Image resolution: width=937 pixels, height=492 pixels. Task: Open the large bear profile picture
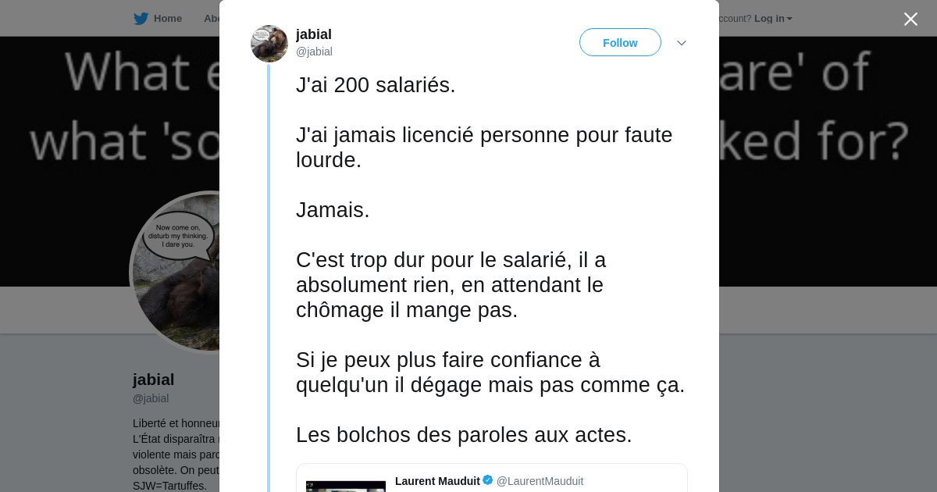[x=176, y=272]
